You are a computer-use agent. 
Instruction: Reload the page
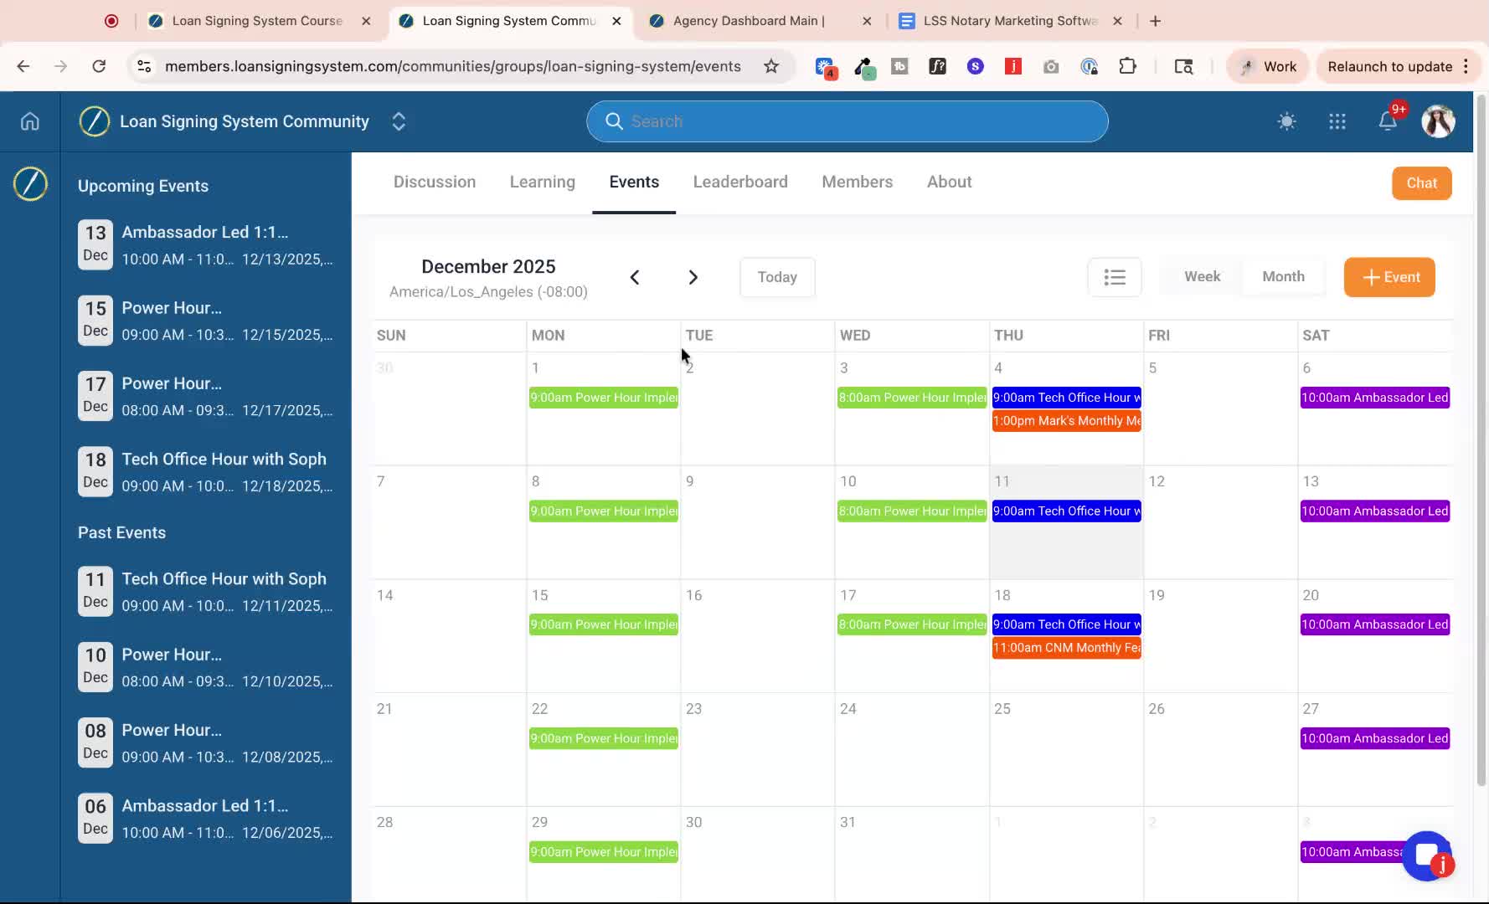tap(99, 66)
